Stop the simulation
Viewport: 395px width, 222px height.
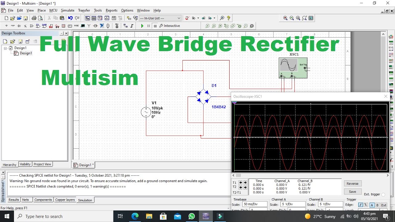pyautogui.click(x=155, y=26)
